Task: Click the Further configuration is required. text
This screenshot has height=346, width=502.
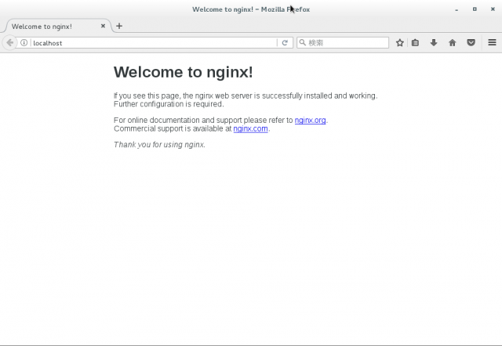Action: (x=169, y=104)
